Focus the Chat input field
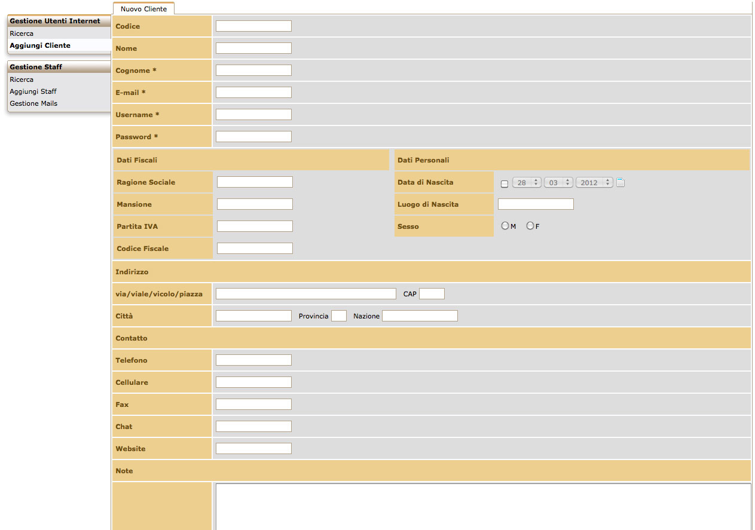The image size is (755, 530). click(253, 427)
